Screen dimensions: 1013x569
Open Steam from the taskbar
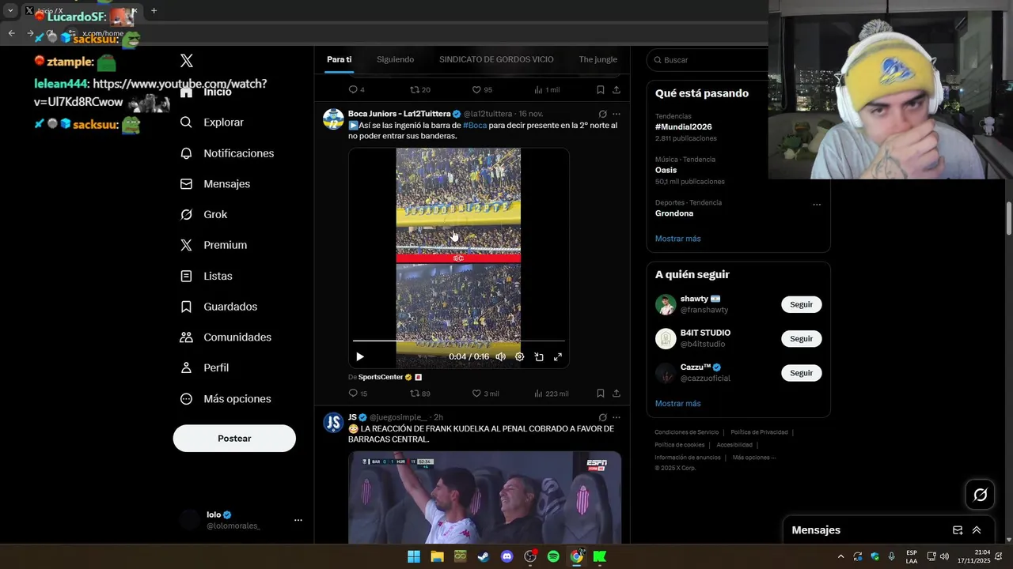click(x=483, y=556)
